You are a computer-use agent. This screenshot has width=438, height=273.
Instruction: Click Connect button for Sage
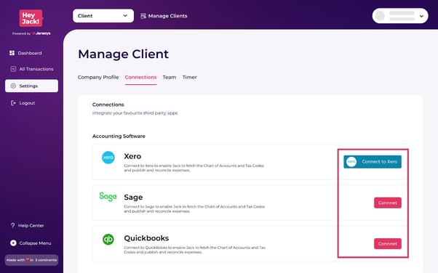pyautogui.click(x=388, y=203)
